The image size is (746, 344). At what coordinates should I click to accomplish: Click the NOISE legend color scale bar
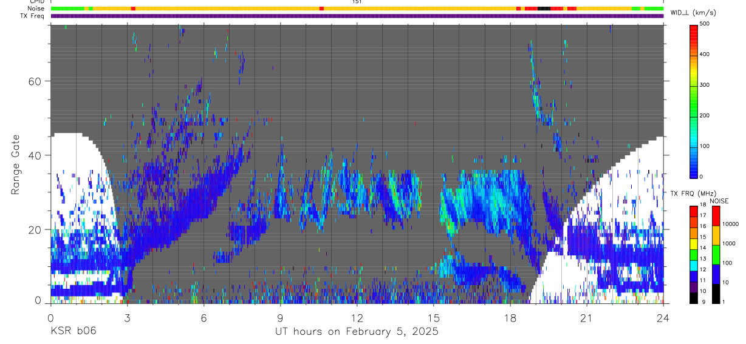[x=716, y=254]
